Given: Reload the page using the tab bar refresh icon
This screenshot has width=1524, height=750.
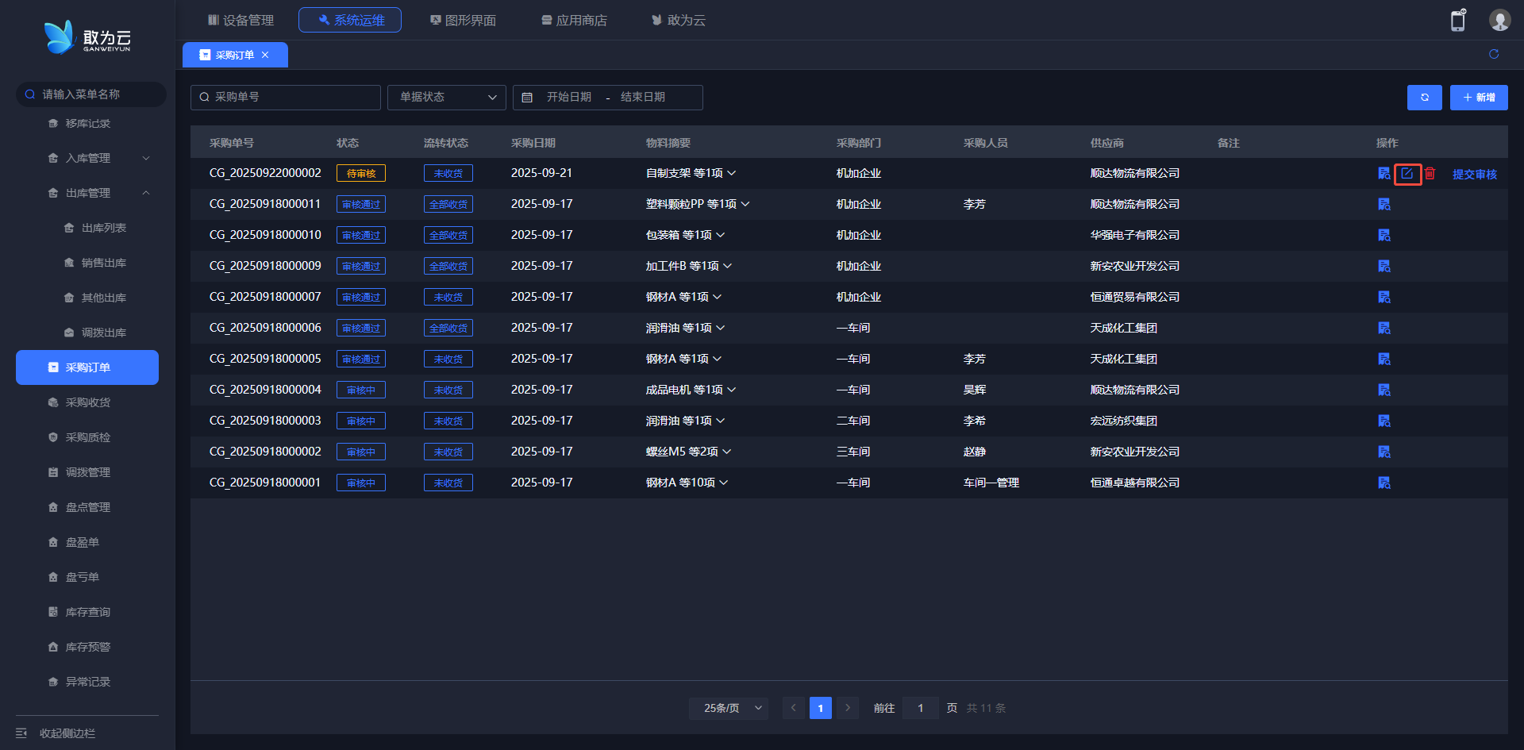Looking at the screenshot, I should click(x=1493, y=55).
